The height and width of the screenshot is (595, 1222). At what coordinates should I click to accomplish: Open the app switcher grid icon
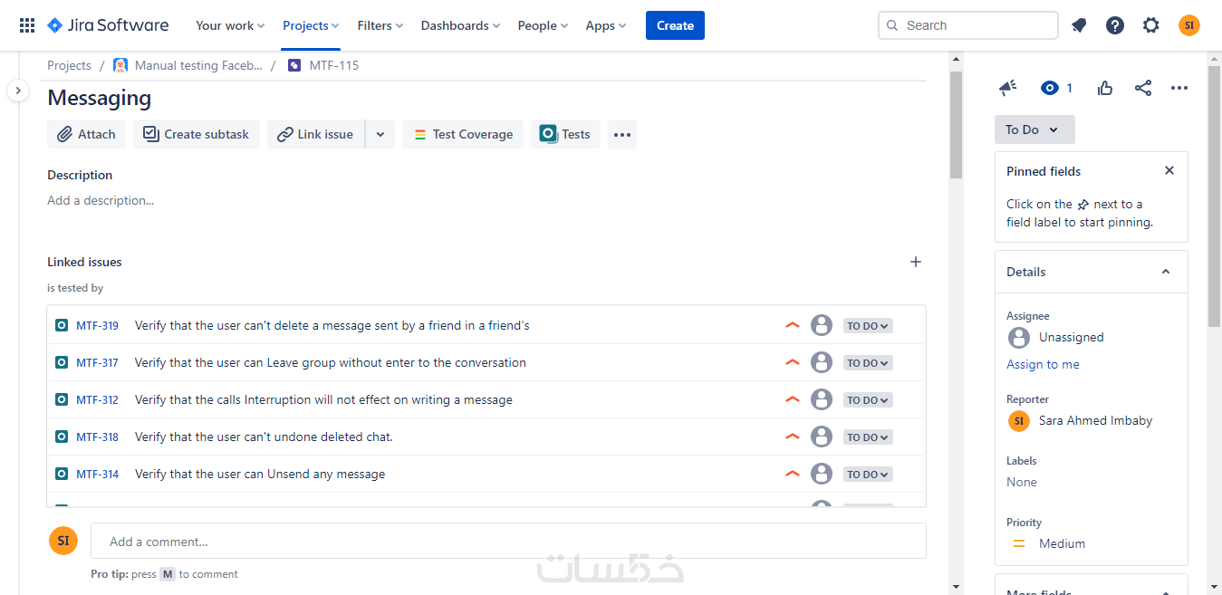point(27,25)
